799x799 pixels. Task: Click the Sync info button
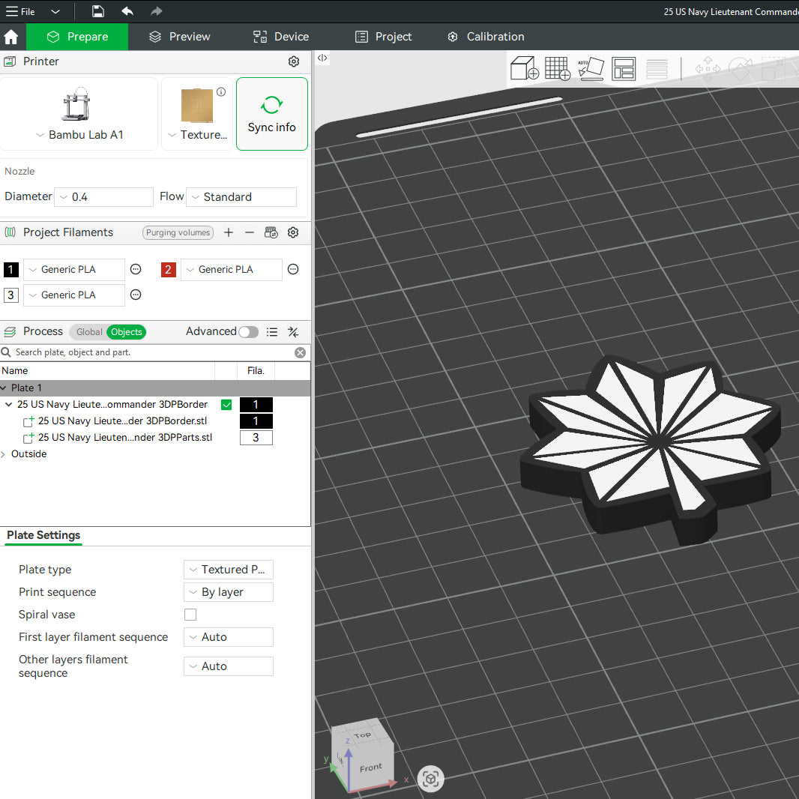click(x=271, y=114)
